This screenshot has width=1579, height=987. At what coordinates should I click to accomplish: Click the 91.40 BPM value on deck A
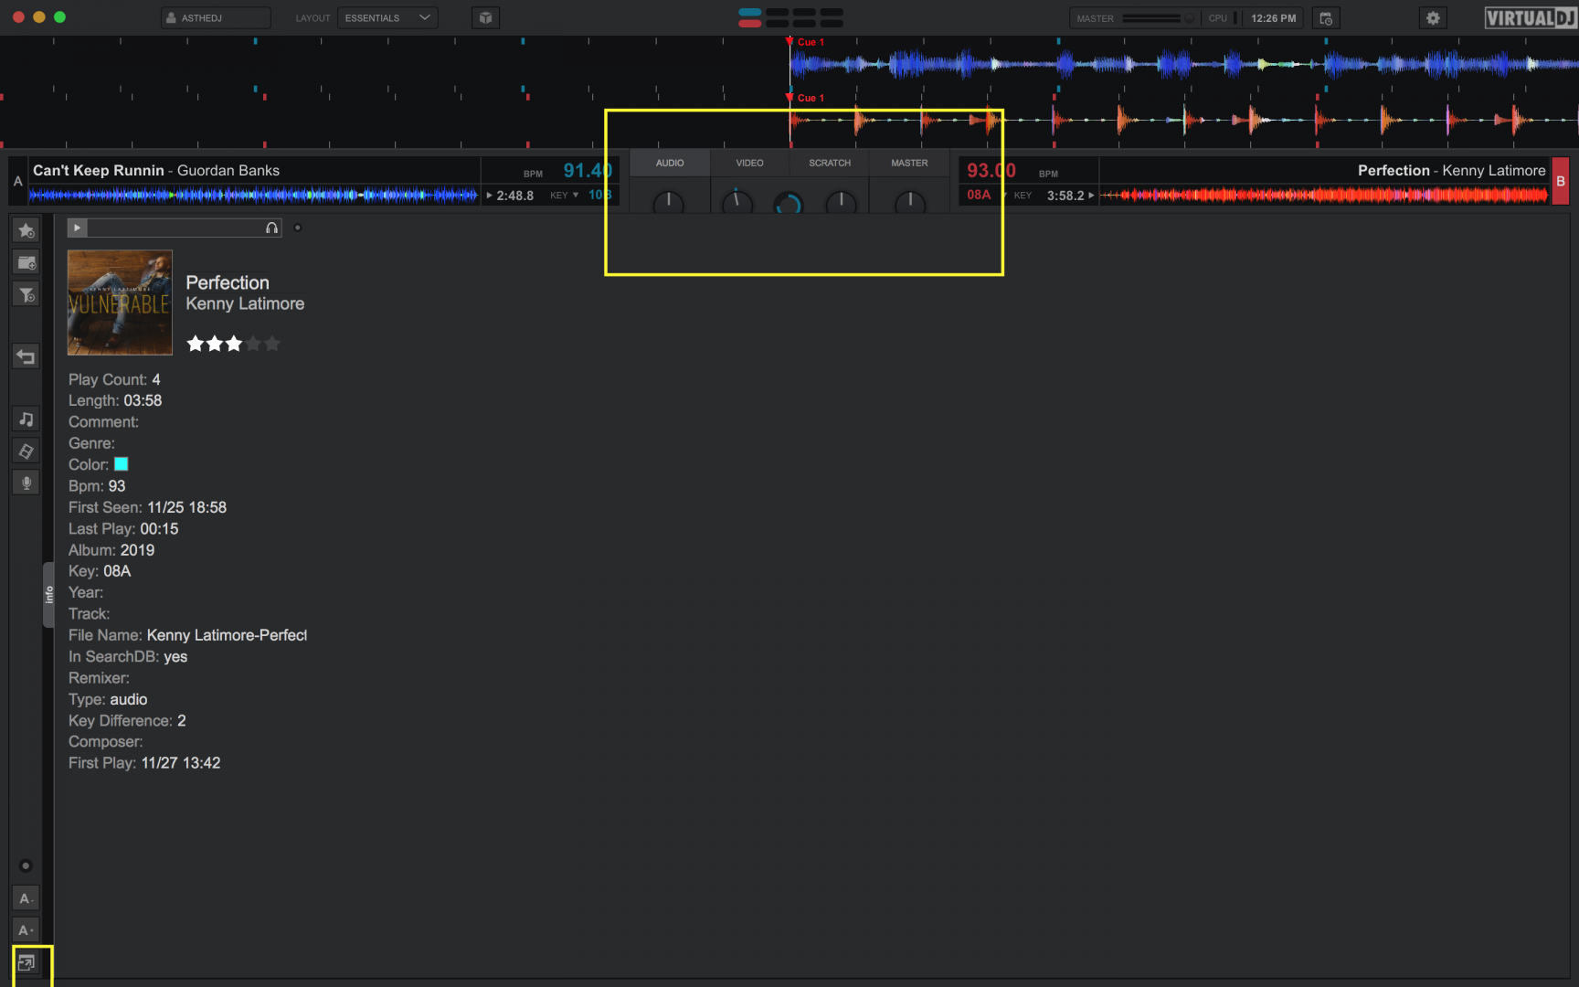[587, 171]
